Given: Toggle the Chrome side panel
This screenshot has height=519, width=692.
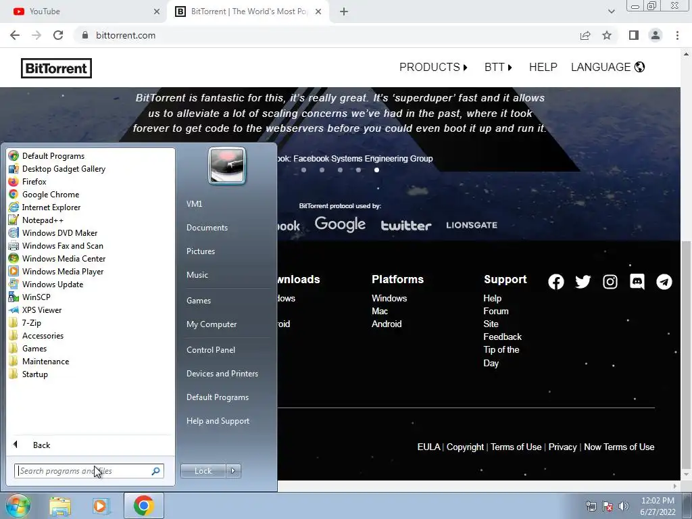Looking at the screenshot, I should [x=634, y=35].
